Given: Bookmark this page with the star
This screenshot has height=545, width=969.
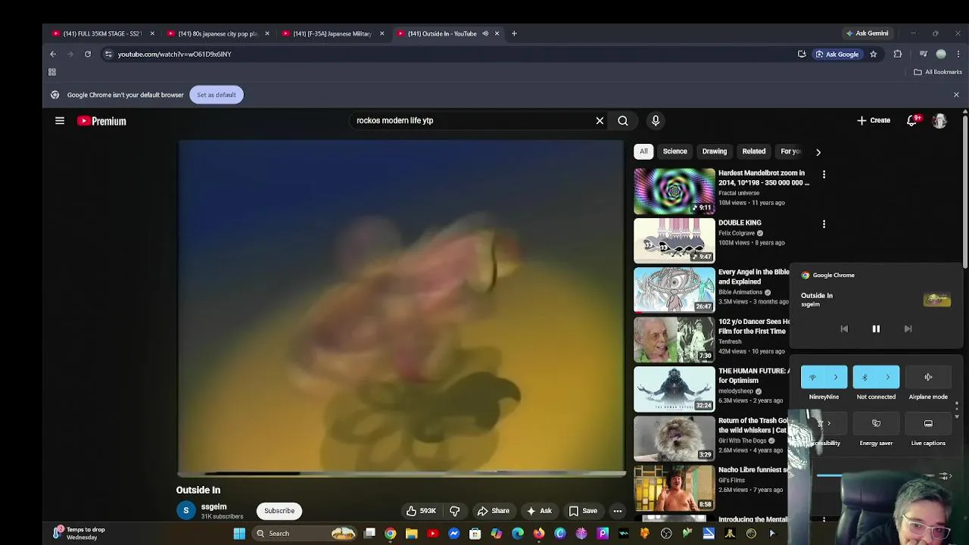Looking at the screenshot, I should (x=873, y=54).
